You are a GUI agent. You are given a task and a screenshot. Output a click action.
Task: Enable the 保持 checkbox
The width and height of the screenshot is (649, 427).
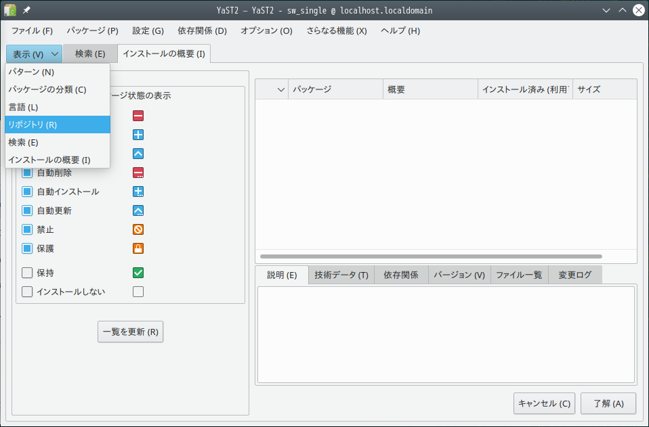[x=27, y=273]
